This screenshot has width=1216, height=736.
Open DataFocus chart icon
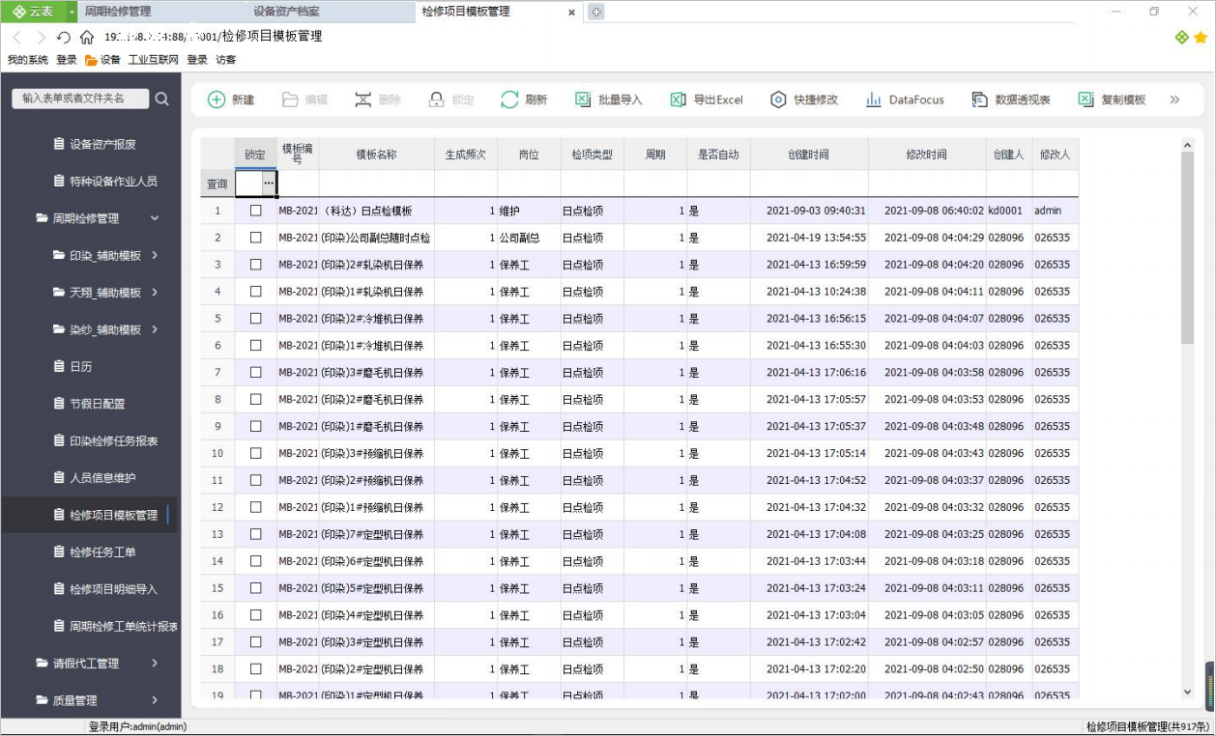pos(873,99)
